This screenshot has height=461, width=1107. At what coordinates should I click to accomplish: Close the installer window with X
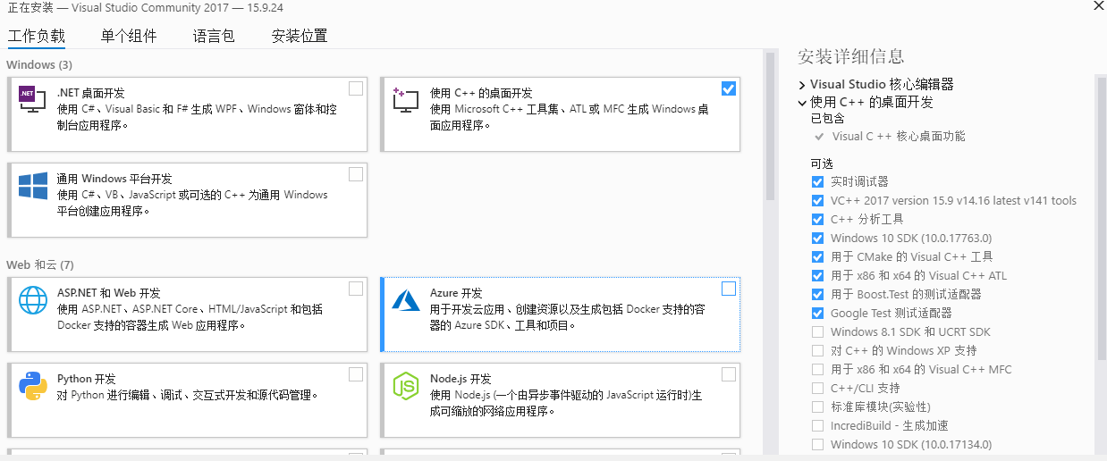pyautogui.click(x=1098, y=5)
